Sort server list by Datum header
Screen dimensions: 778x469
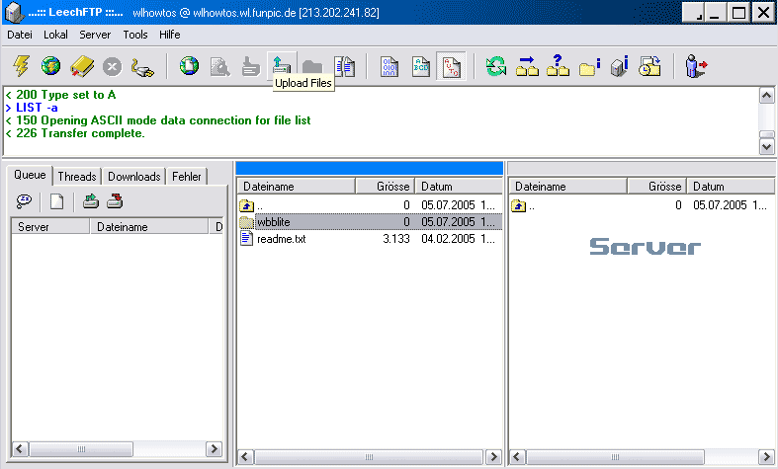pos(731,187)
